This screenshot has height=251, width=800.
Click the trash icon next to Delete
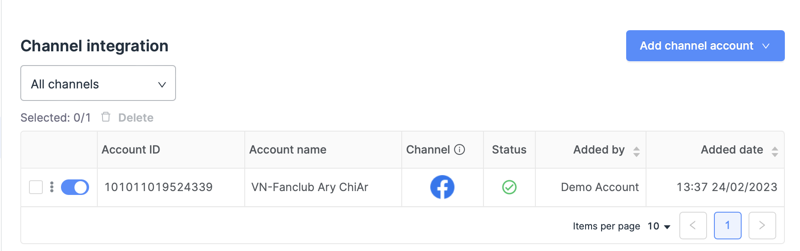click(106, 117)
